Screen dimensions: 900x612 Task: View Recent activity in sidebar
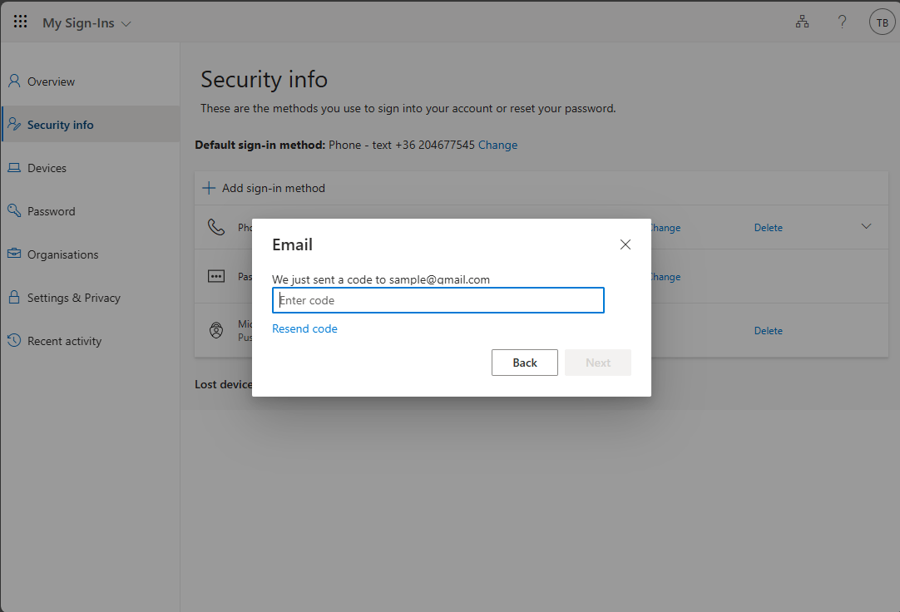tap(64, 341)
